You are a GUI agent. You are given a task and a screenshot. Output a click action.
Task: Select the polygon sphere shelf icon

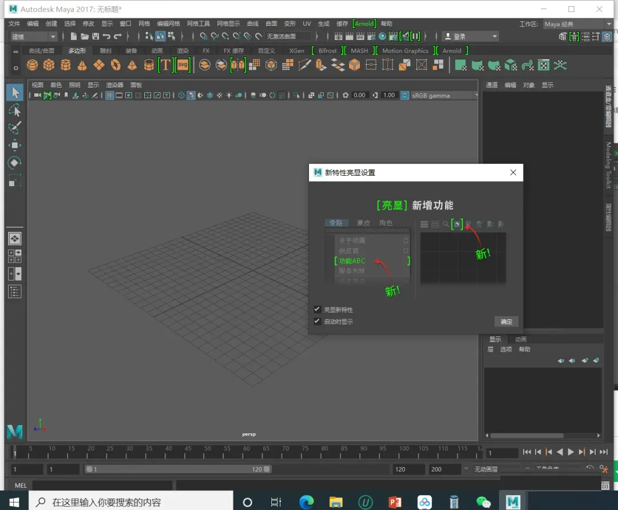(33, 65)
